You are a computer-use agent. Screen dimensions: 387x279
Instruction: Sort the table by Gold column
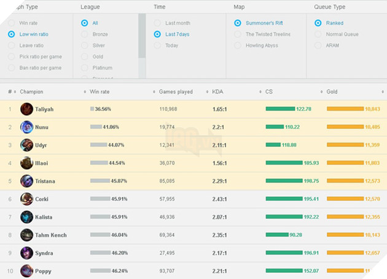332,92
